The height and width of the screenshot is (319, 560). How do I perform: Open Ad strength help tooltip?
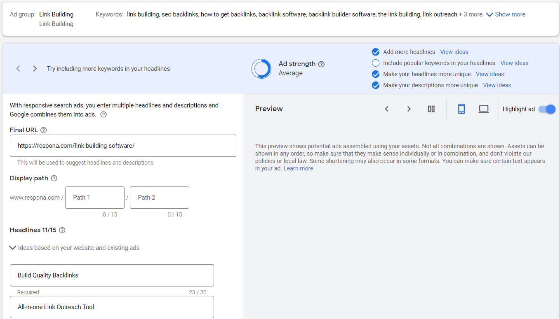pyautogui.click(x=322, y=64)
